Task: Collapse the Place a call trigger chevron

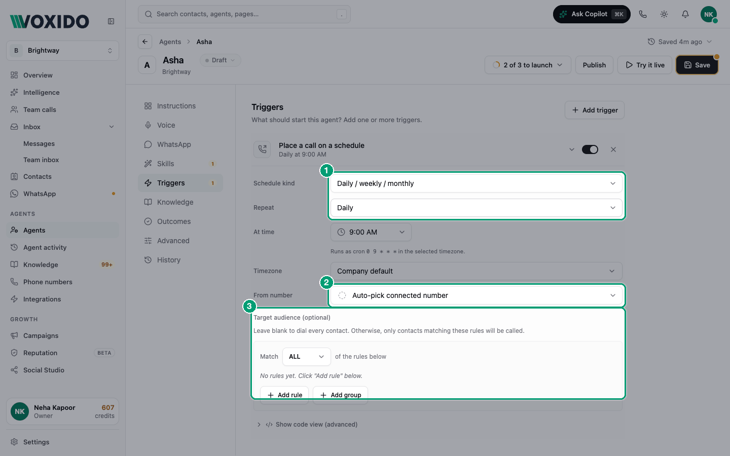Action: (x=572, y=149)
